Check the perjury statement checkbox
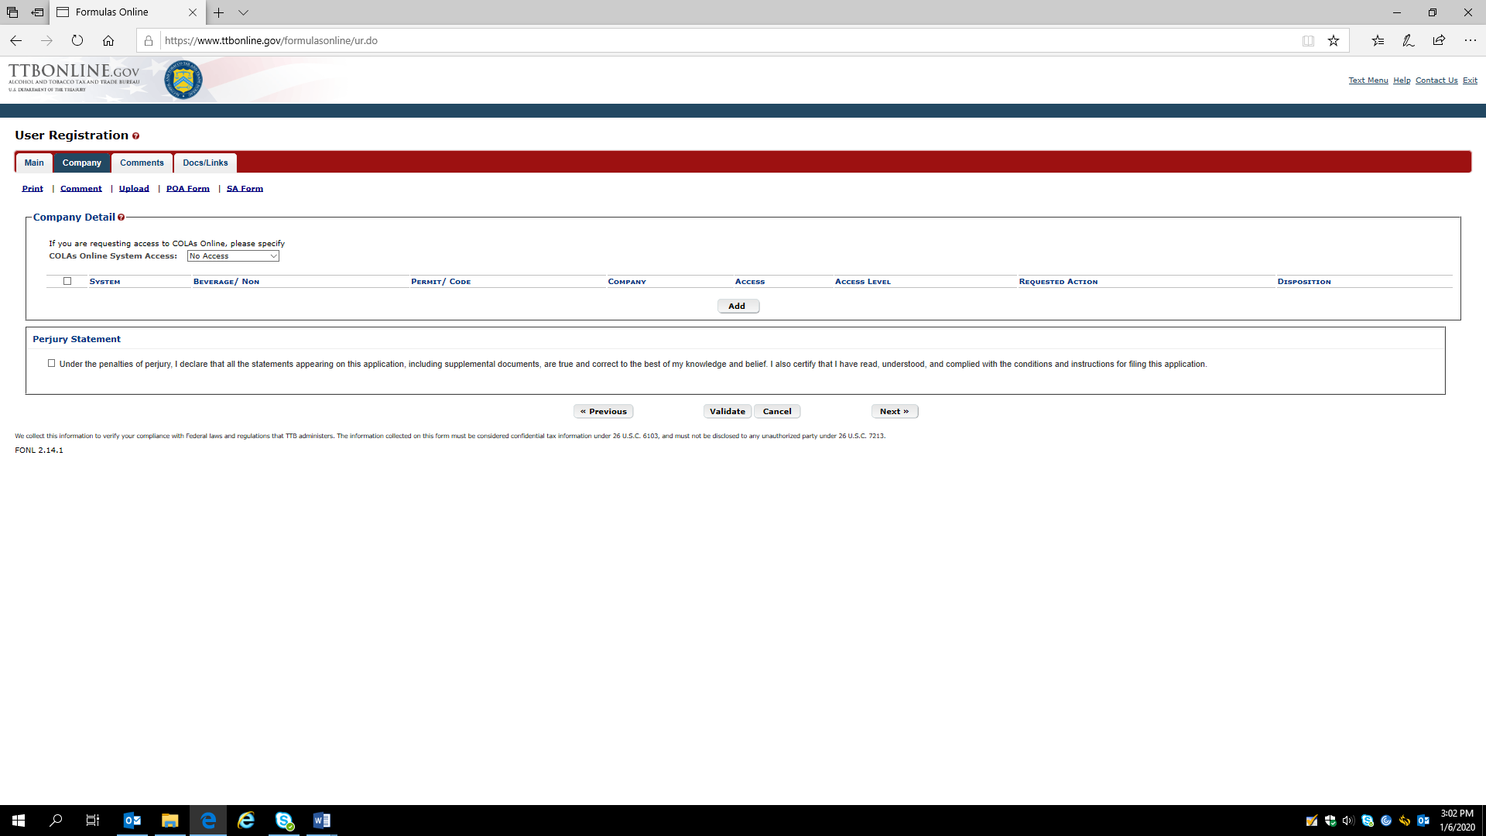 pyautogui.click(x=52, y=363)
